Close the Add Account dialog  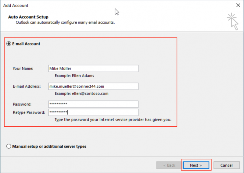238,5
